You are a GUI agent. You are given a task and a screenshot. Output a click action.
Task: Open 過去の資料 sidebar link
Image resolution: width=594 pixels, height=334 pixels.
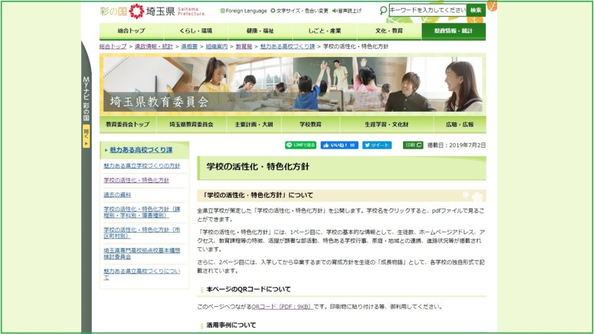[x=117, y=195]
